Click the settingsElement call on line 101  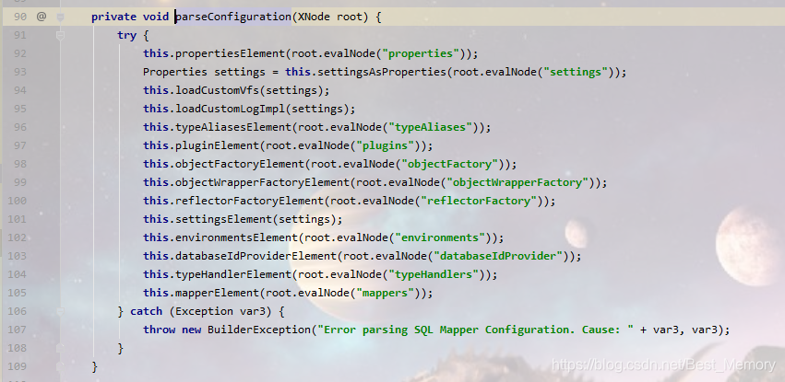223,219
